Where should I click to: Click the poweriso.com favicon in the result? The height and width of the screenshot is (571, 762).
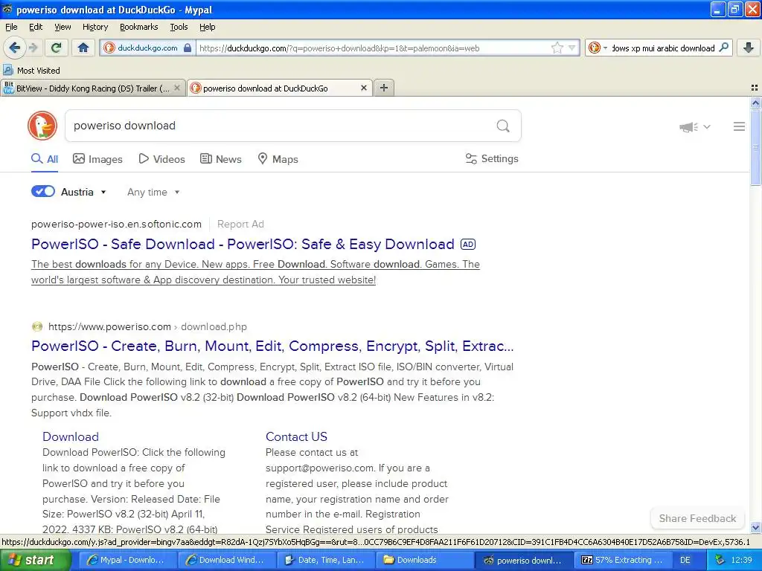click(37, 327)
